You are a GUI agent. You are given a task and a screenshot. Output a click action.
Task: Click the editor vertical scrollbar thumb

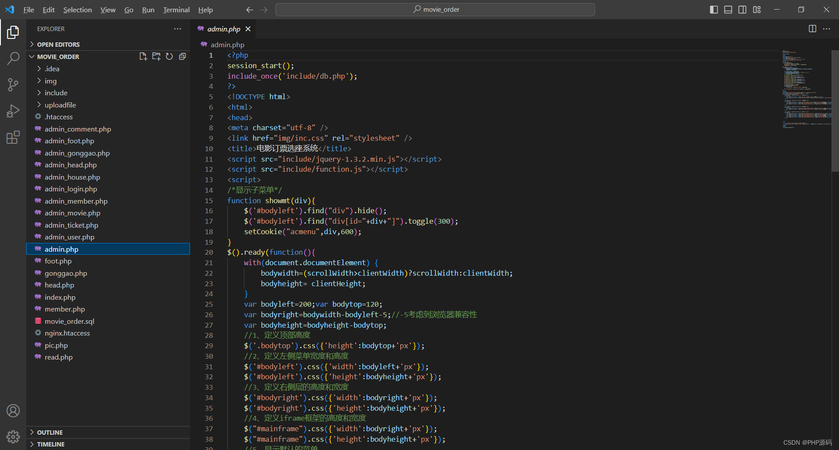835,111
